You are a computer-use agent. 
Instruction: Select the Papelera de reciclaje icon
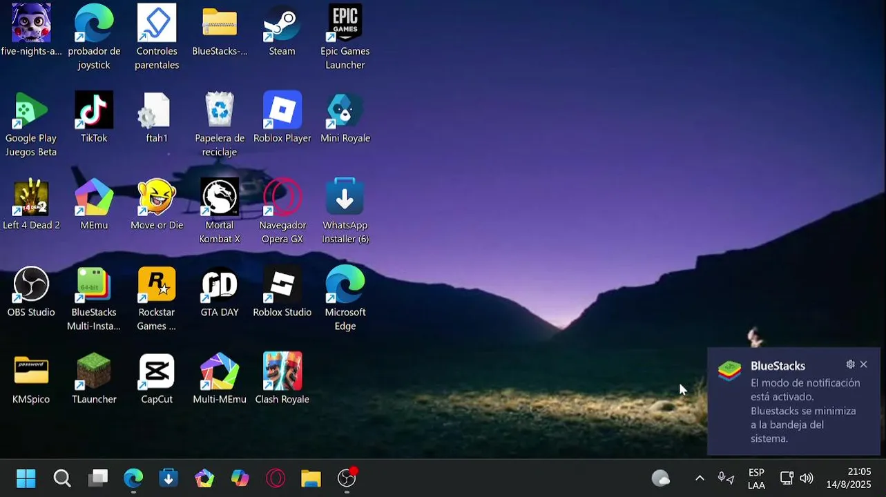coord(220,124)
